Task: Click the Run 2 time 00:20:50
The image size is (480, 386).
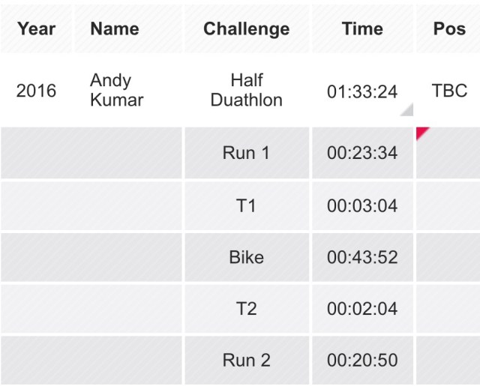Action: tap(362, 361)
